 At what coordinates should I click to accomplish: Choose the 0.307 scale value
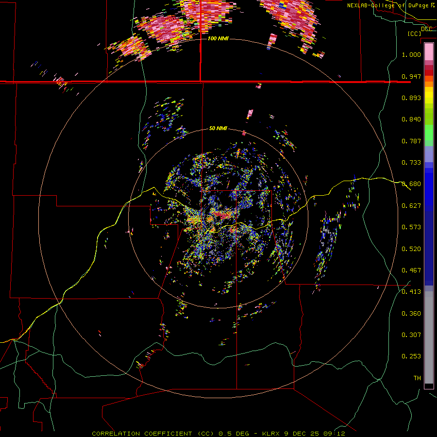coord(411,335)
